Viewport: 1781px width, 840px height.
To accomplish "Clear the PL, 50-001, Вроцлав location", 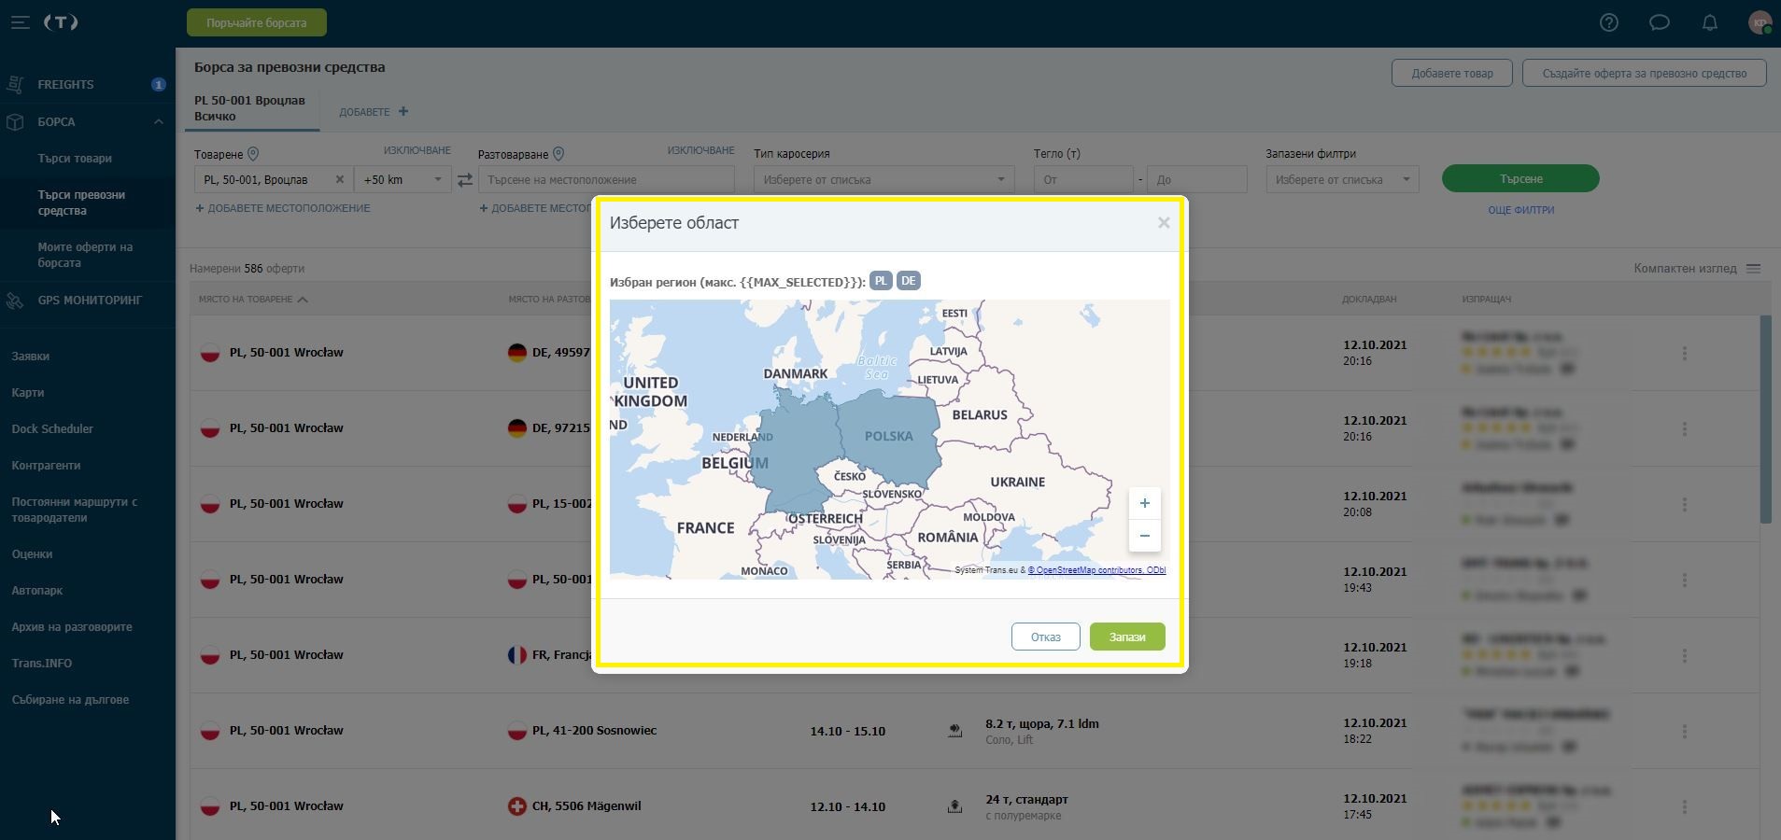I will coord(339,179).
